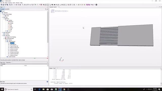Select the Outlet surface in the tree

(11, 28)
